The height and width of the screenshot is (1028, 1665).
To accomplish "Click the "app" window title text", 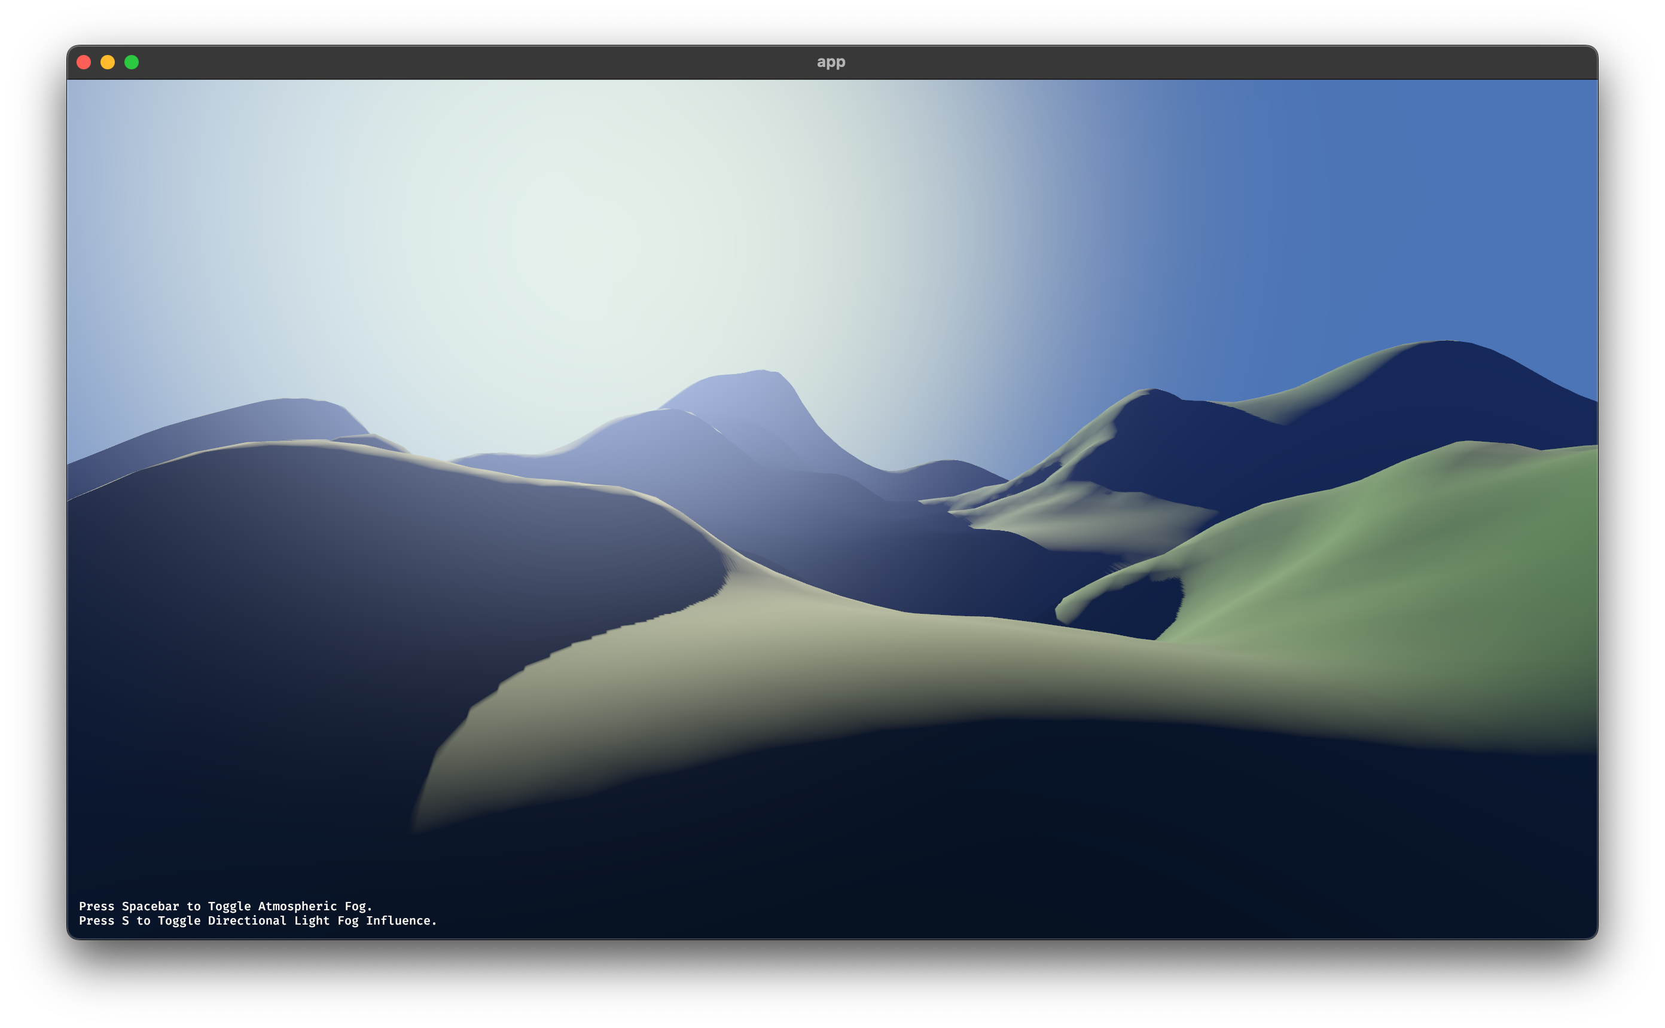I will pos(831,63).
